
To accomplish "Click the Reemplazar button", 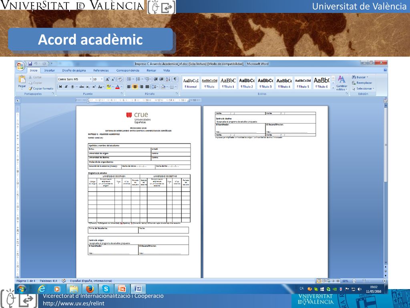I will (x=362, y=83).
